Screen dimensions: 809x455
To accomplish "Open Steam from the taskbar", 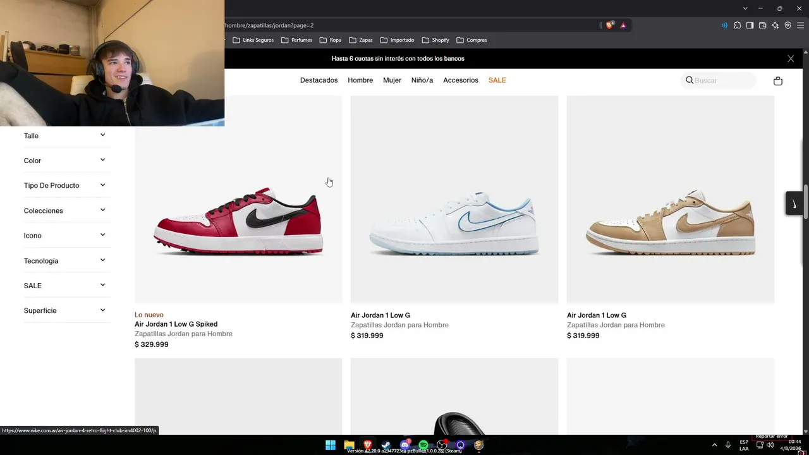I will [386, 445].
